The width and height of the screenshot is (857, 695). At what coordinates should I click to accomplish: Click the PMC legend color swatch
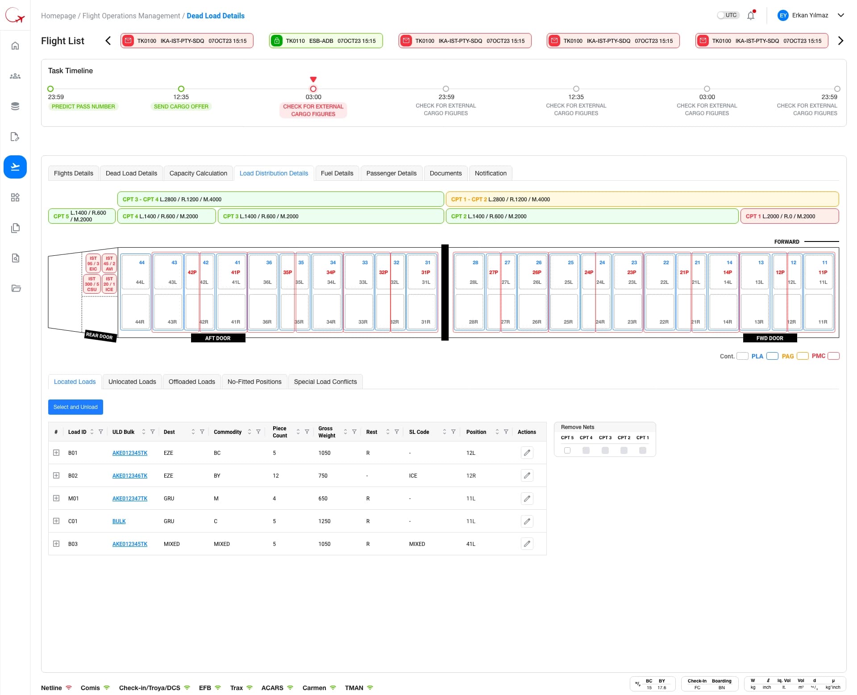point(833,356)
